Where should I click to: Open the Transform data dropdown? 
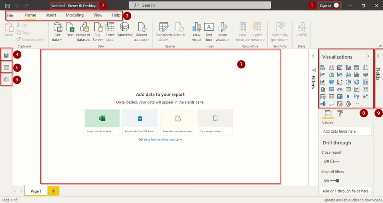point(164,32)
